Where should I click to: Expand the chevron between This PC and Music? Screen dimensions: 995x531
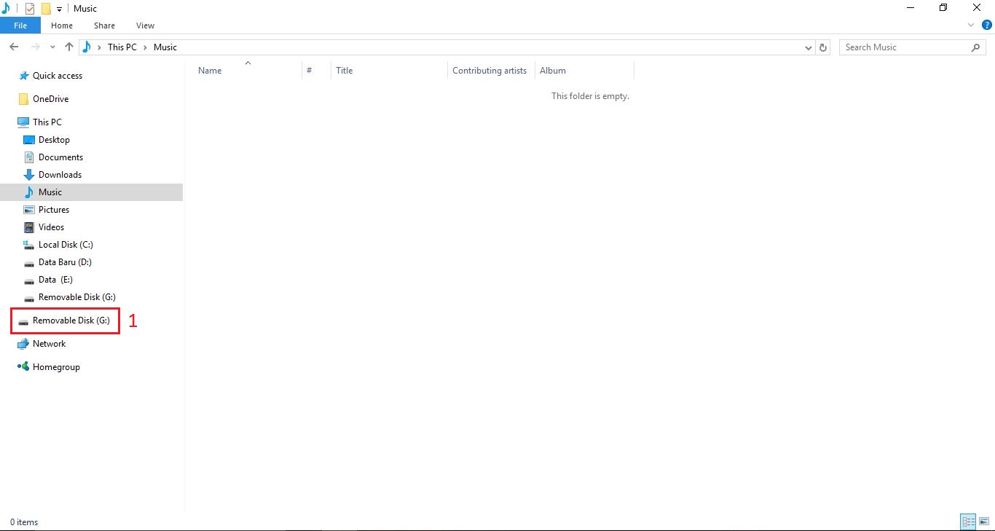[145, 47]
